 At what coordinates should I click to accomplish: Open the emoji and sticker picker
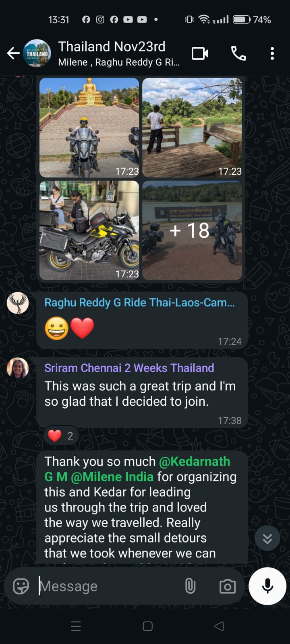tap(21, 586)
